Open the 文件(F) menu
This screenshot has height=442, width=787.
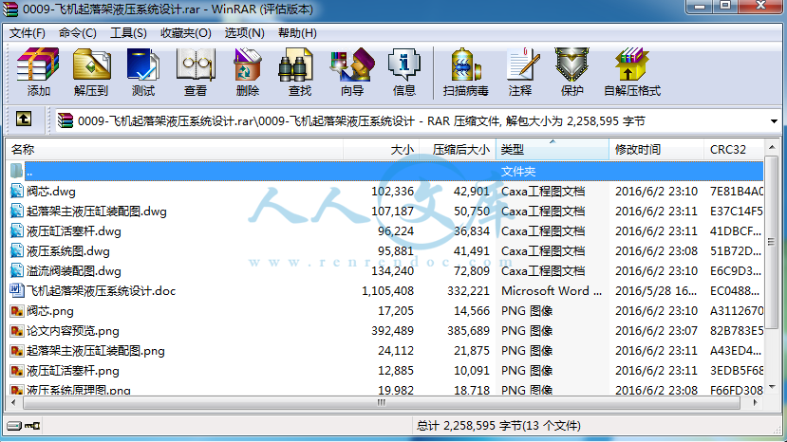point(28,33)
